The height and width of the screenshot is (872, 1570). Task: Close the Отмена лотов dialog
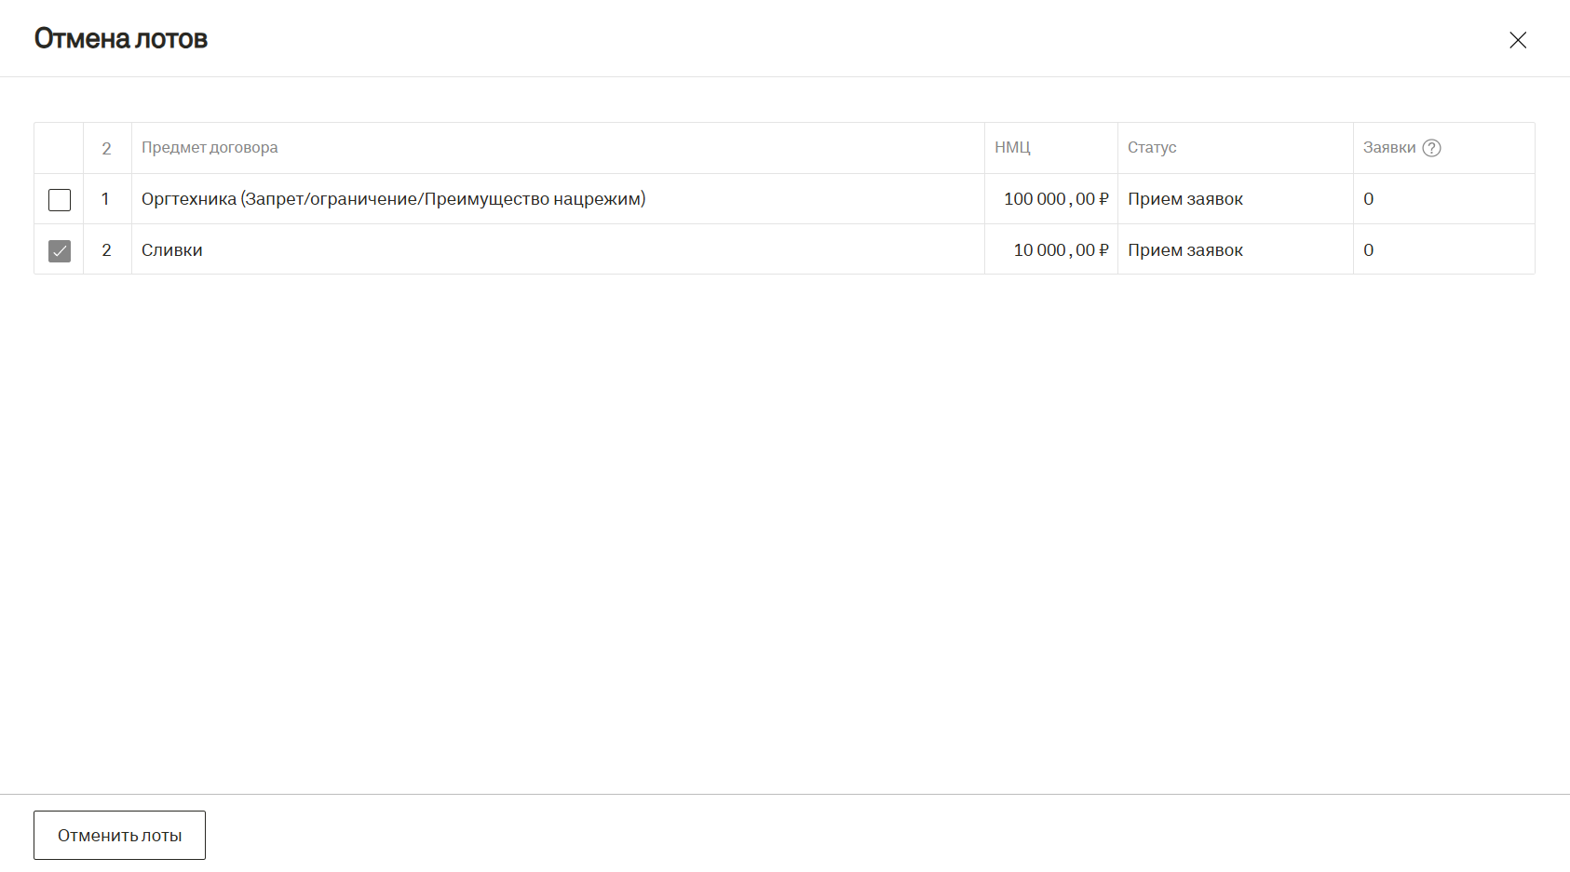click(1518, 40)
